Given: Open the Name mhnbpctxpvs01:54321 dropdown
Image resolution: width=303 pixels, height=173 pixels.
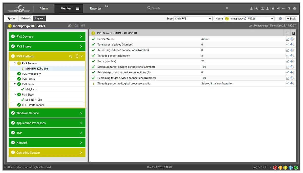Looking at the screenshot, I should click(249, 19).
